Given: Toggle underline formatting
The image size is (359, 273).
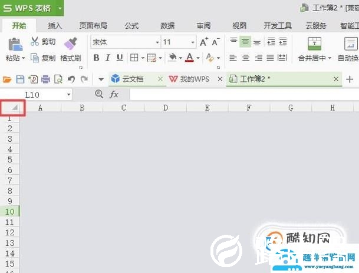Looking at the screenshot, I should tap(120, 58).
